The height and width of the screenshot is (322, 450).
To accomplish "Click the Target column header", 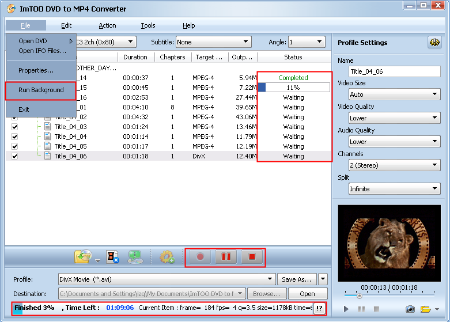I will [x=209, y=57].
